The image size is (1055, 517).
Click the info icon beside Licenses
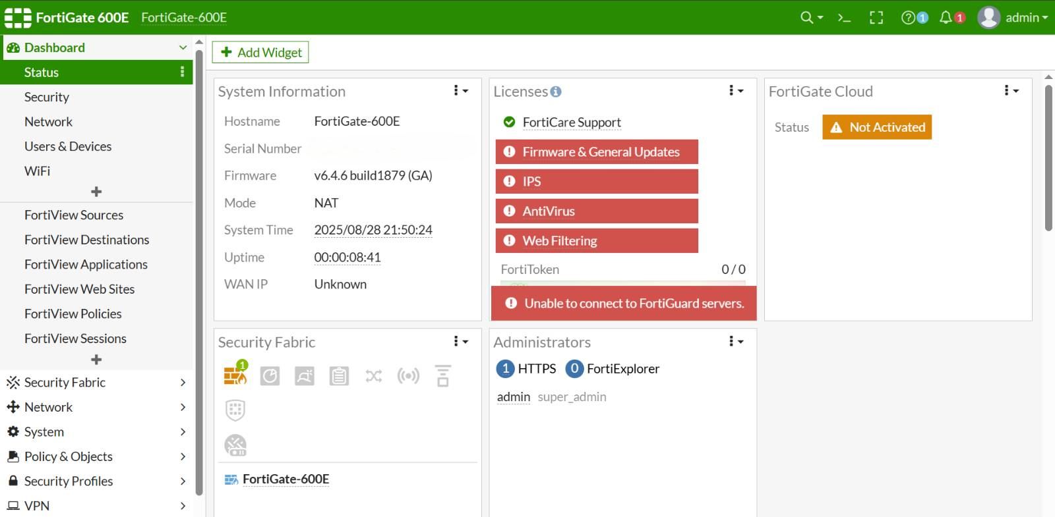coord(556,92)
